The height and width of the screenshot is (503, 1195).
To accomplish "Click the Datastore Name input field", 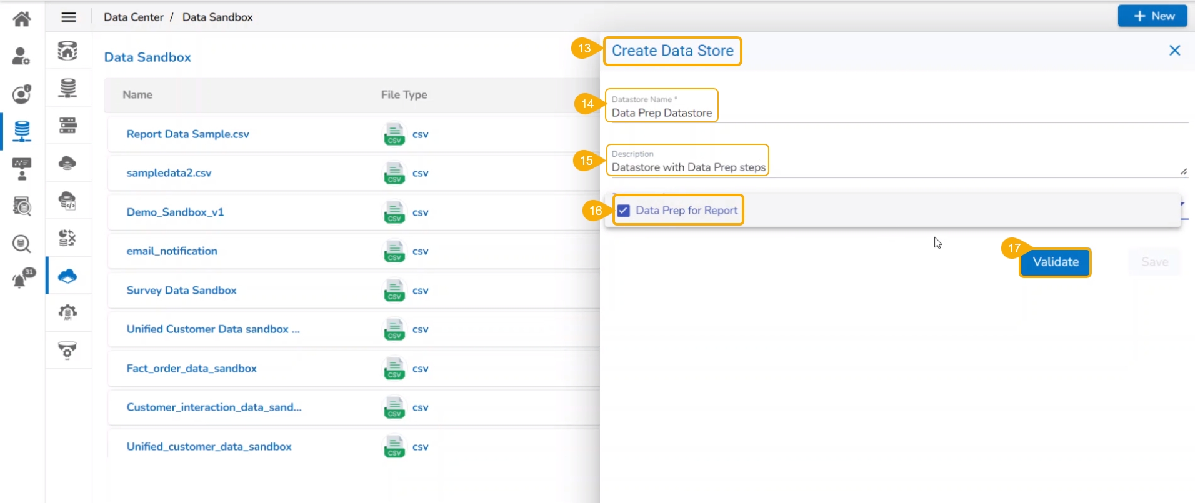I will pos(894,113).
